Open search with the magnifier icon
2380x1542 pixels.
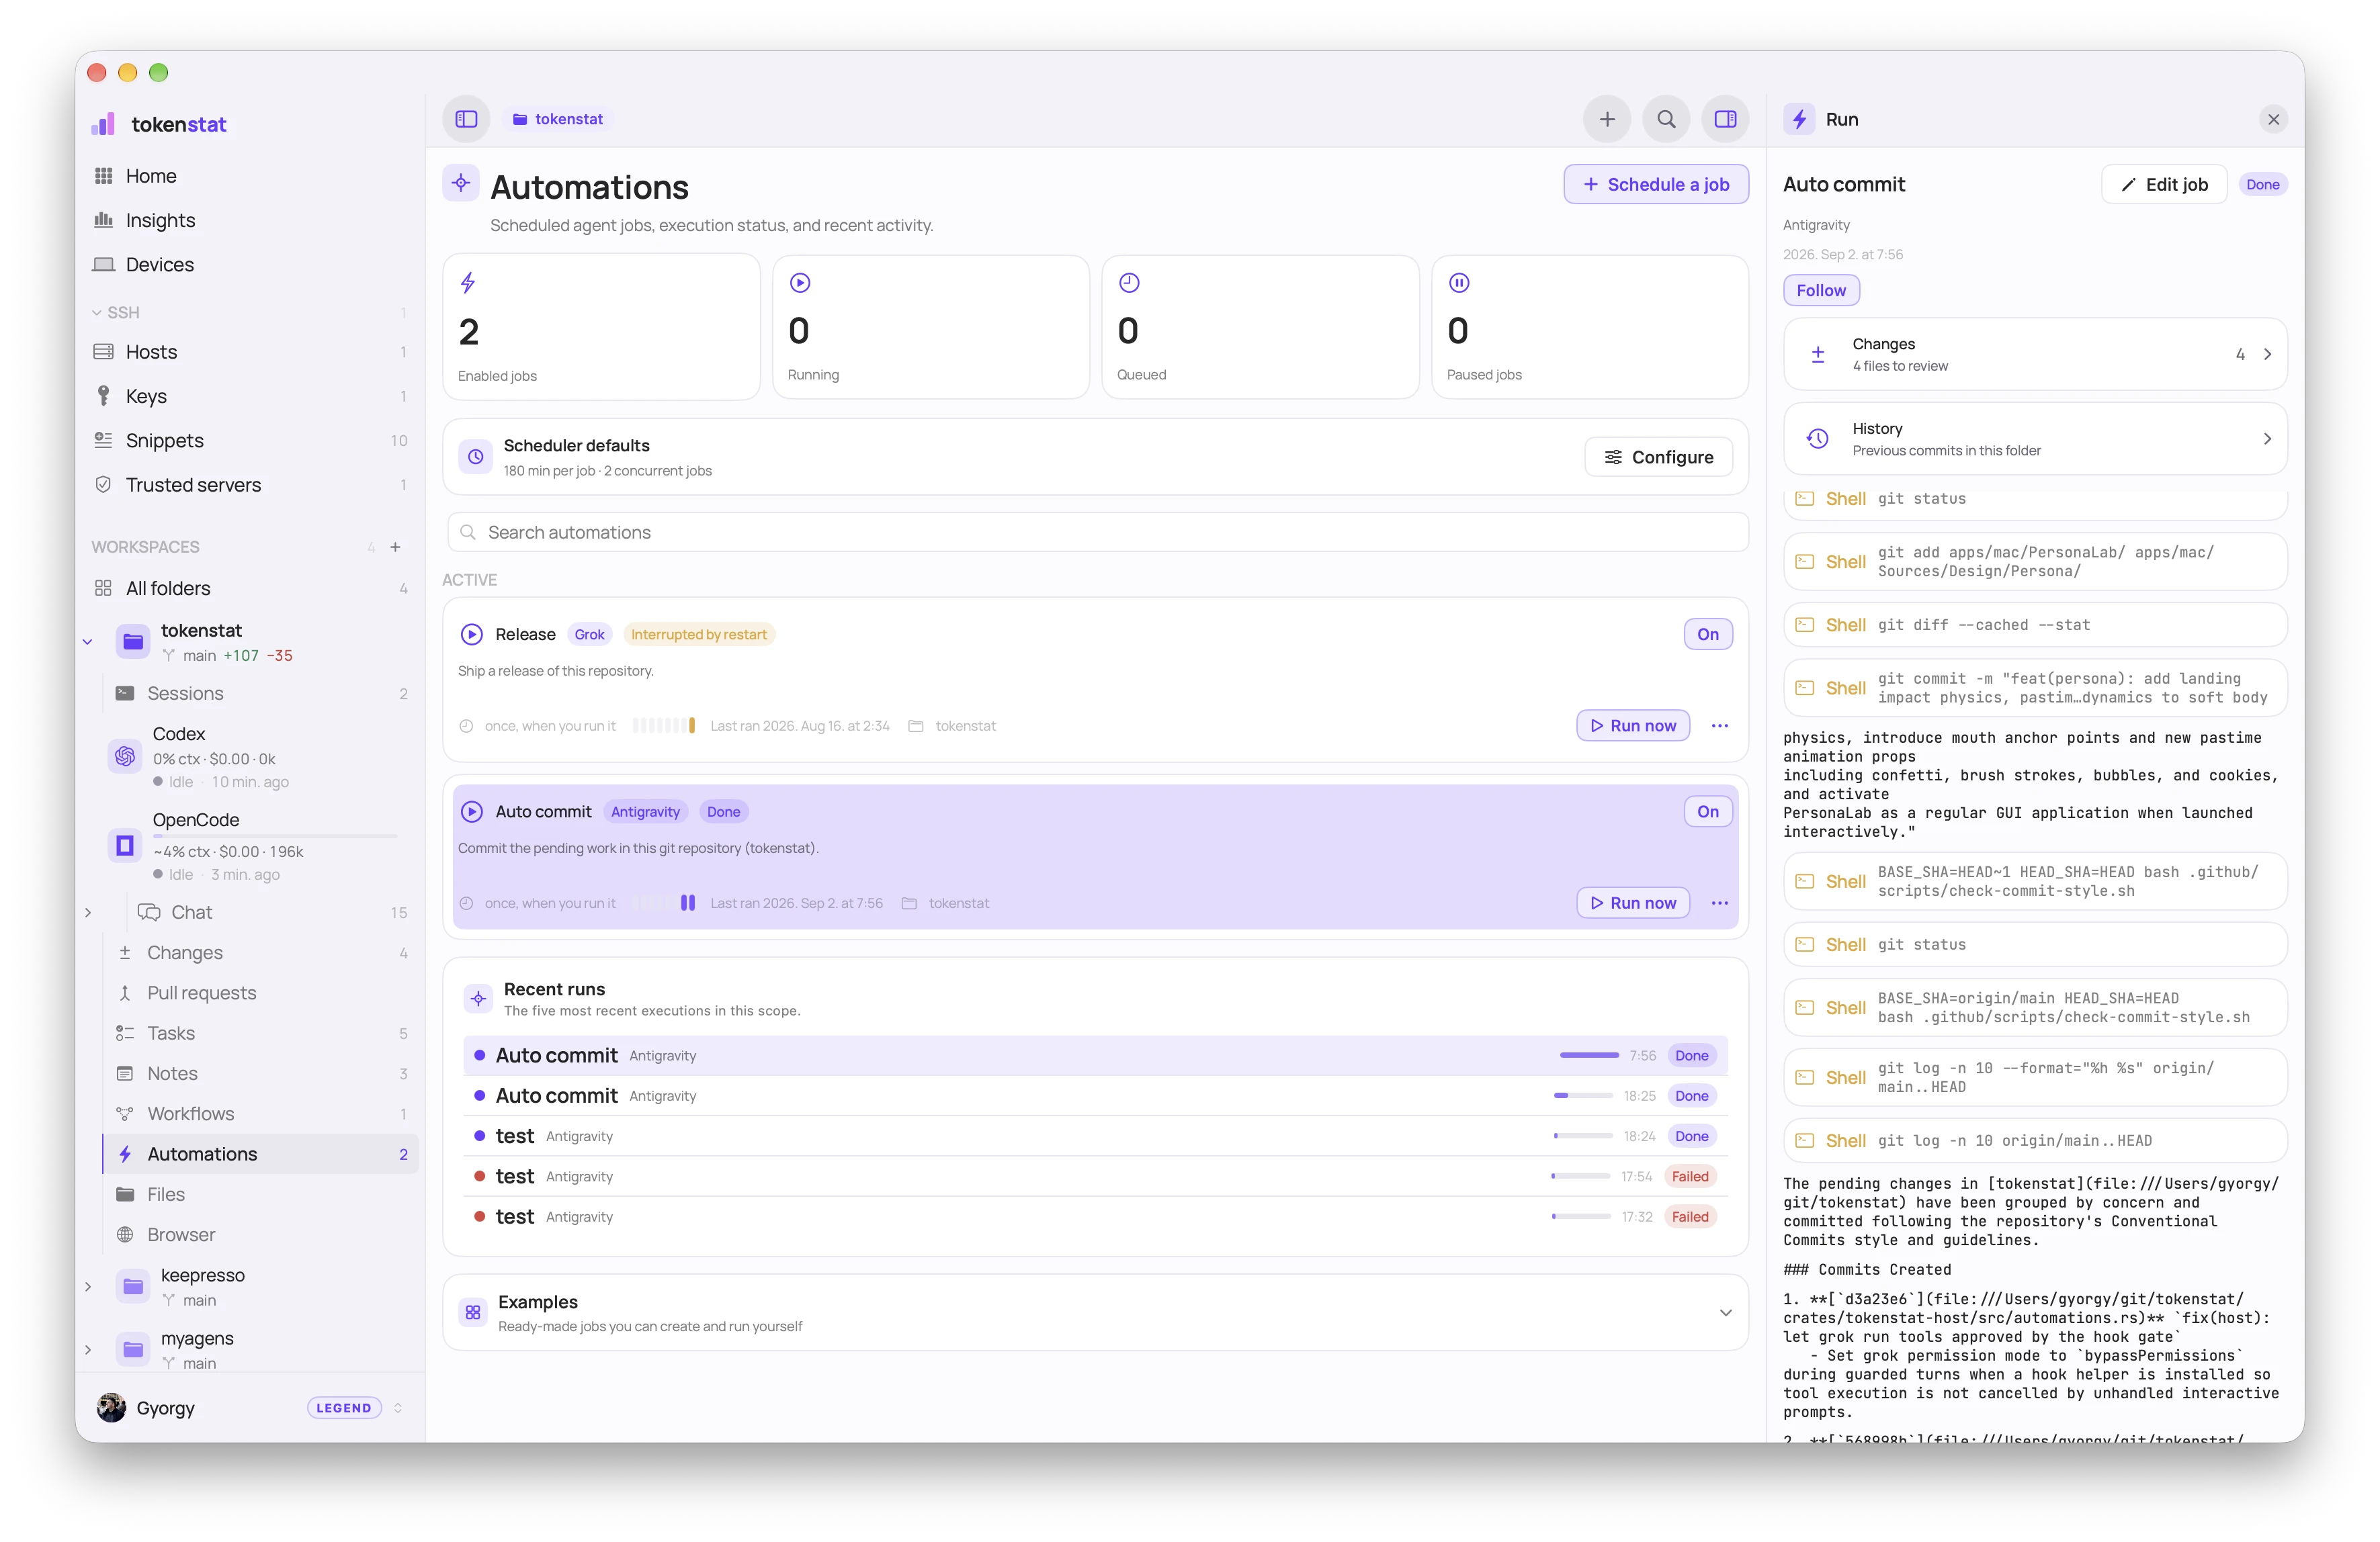(1666, 119)
